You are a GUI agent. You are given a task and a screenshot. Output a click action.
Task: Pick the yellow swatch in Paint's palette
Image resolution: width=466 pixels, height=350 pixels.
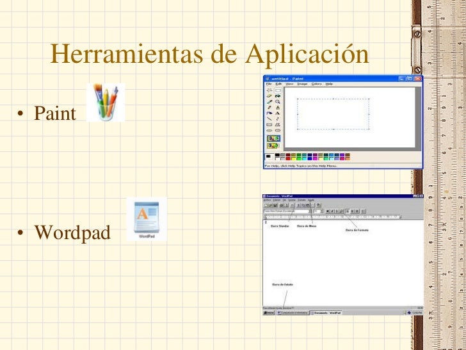pyautogui.click(x=294, y=158)
